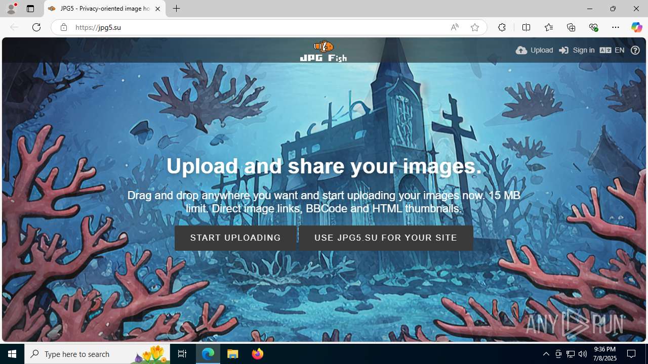Viewport: 648px width, 364px height.
Task: Refresh the current page
Action: [36, 27]
